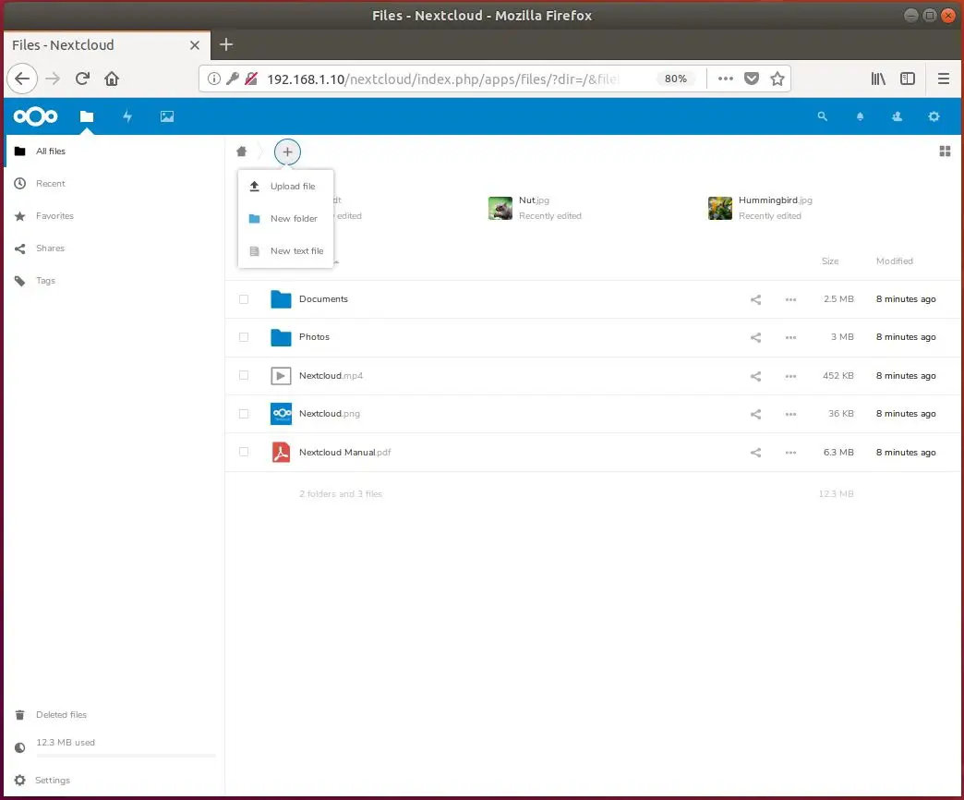Click the plus new-file button
The image size is (964, 800).
(287, 152)
